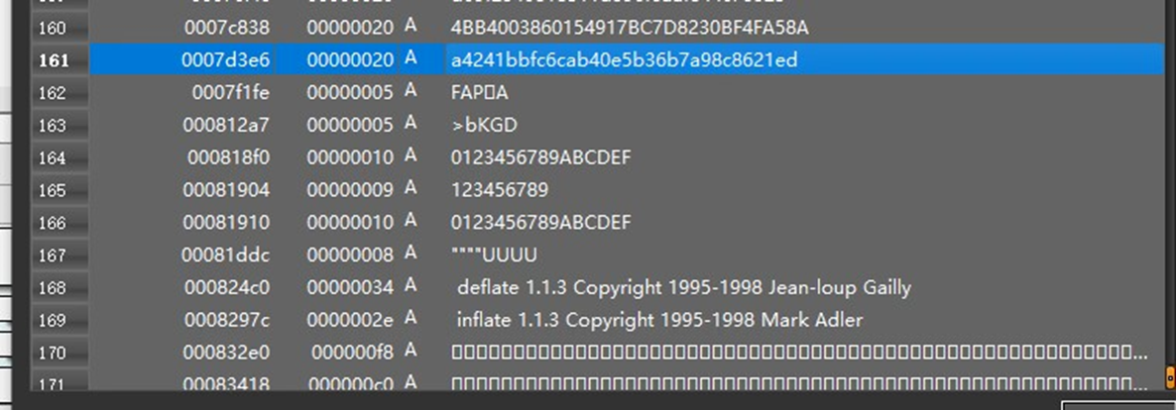Select 0123456789ABCDEF string at offset 000818f0
1176x410 pixels.
click(x=540, y=158)
